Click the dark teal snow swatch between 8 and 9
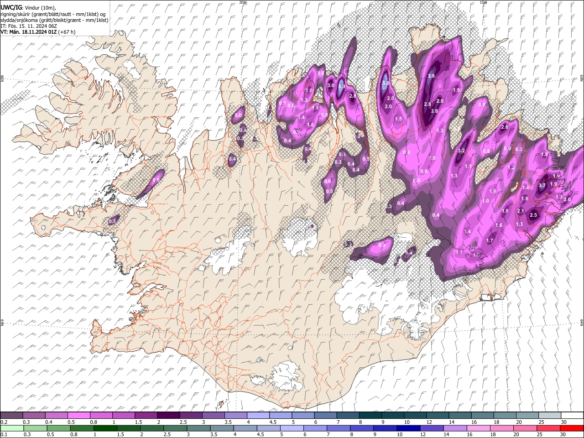The image size is (584, 438). pos(370,416)
